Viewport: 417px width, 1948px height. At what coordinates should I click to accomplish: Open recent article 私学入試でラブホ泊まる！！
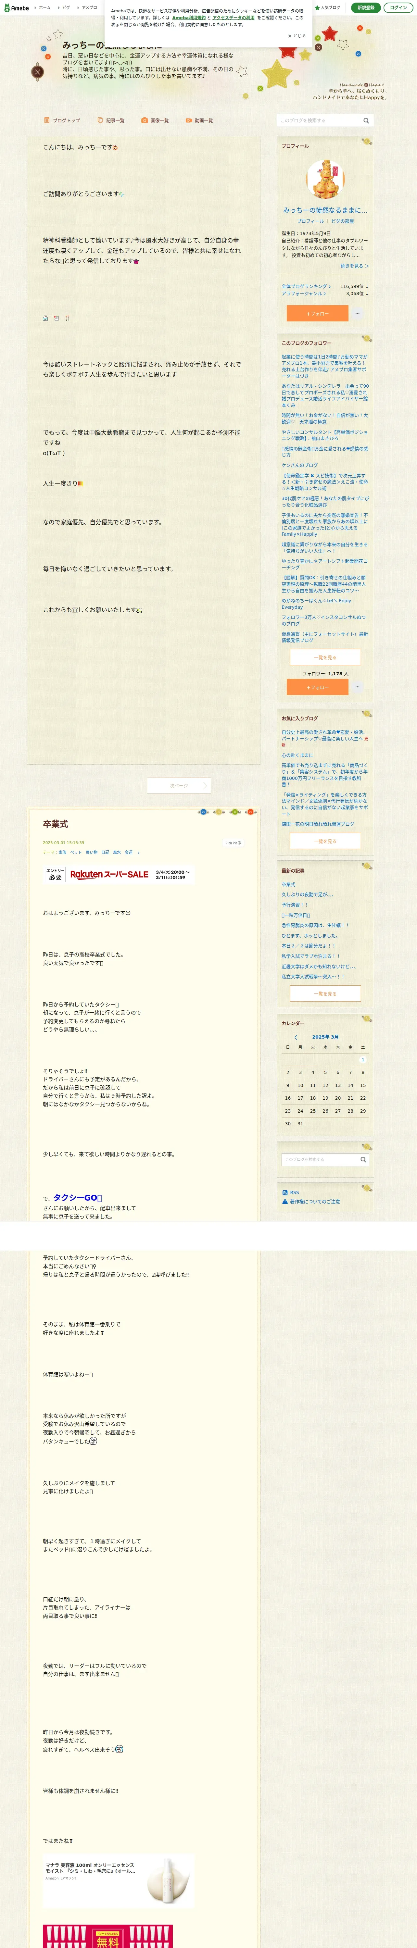pos(311,956)
